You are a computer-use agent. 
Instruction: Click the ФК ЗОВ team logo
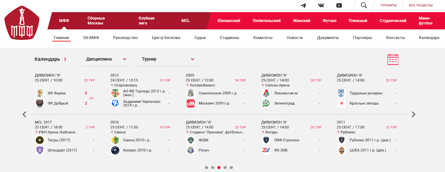tap(266, 150)
